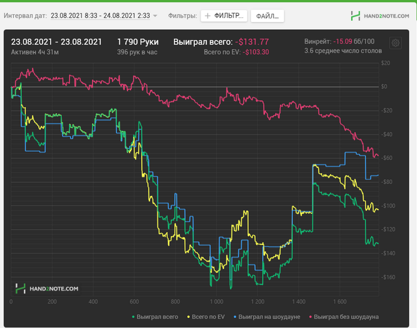Open graph settings gear icon
This screenshot has width=417, height=328.
pyautogui.click(x=395, y=43)
